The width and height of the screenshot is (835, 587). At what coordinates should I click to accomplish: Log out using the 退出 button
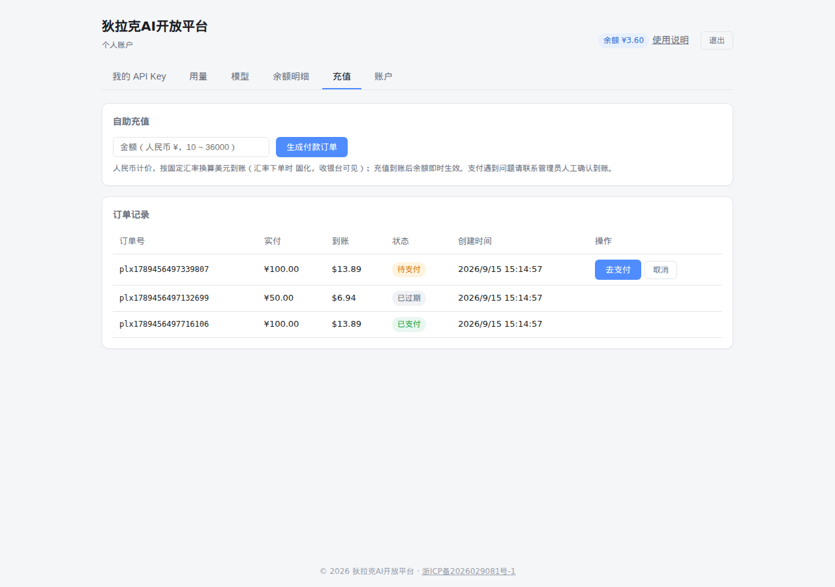coord(717,40)
